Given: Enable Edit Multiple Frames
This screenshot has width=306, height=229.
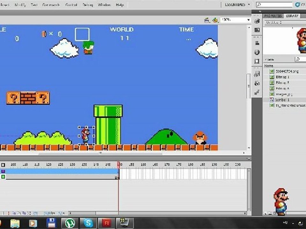Looking at the screenshot, I should 24,213.
